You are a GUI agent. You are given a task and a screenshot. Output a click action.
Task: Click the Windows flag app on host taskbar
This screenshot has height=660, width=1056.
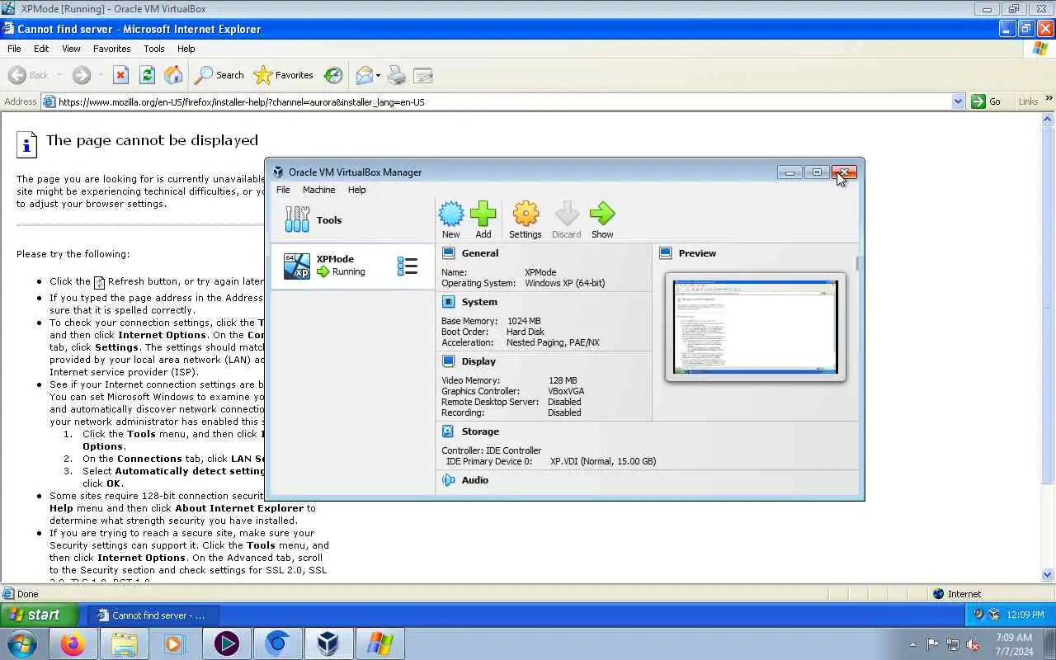[x=379, y=643]
